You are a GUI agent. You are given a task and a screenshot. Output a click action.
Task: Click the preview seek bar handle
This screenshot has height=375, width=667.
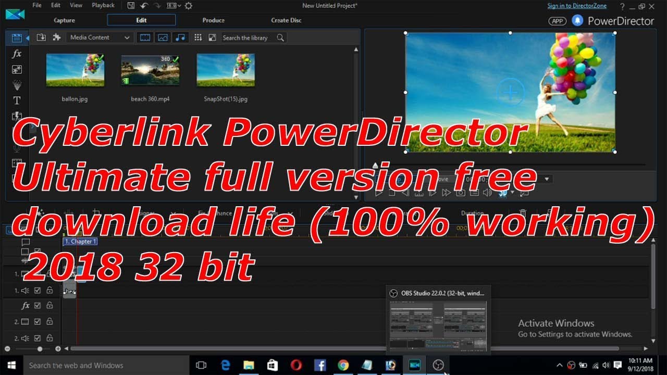click(375, 166)
